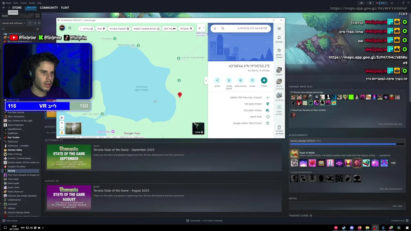Select the Restaurants category chip in Maps
Image resolution: width=411 pixels, height=231 pixels.
point(186,29)
